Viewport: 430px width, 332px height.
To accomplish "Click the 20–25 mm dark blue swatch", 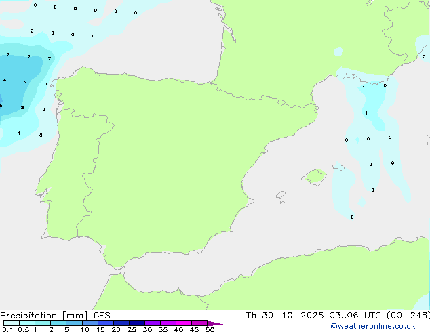I will coord(121,323).
